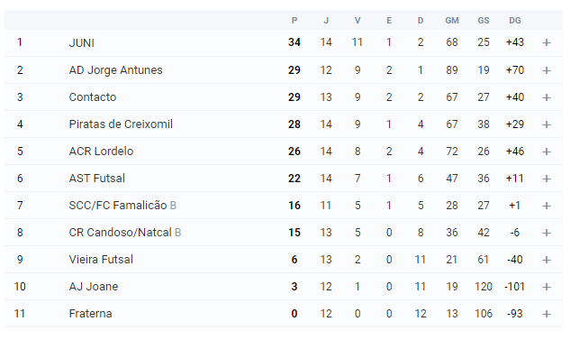Sort by the P points column header

tap(294, 21)
